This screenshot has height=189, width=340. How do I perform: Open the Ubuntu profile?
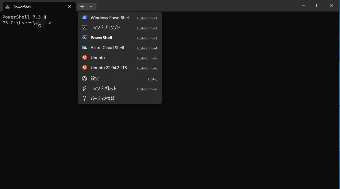tap(120, 58)
